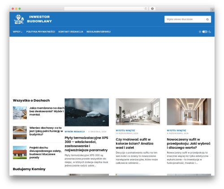Screen dimensions: 224x189
Task: Click the '9 września, 2025' date text
Action: coord(97,132)
